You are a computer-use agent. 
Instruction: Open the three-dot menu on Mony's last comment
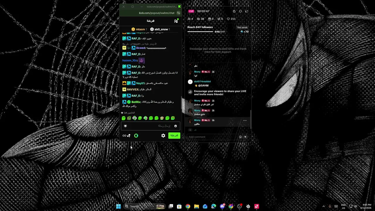pyautogui.click(x=245, y=120)
